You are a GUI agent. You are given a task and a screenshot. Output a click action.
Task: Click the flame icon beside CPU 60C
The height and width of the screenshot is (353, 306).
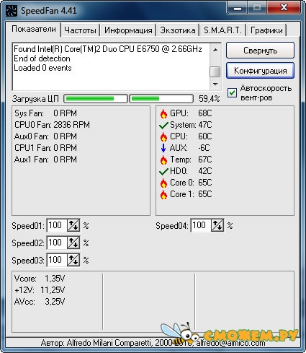click(163, 136)
